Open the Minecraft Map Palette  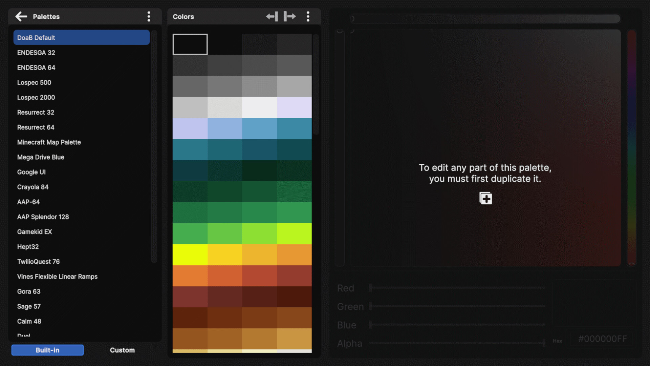pyautogui.click(x=49, y=142)
